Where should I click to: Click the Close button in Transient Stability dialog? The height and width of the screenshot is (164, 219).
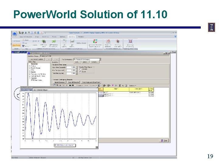point(164,140)
